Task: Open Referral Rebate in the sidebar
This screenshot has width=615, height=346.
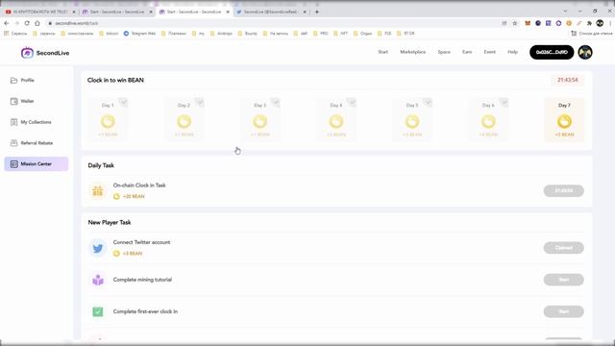Action: 32,143
